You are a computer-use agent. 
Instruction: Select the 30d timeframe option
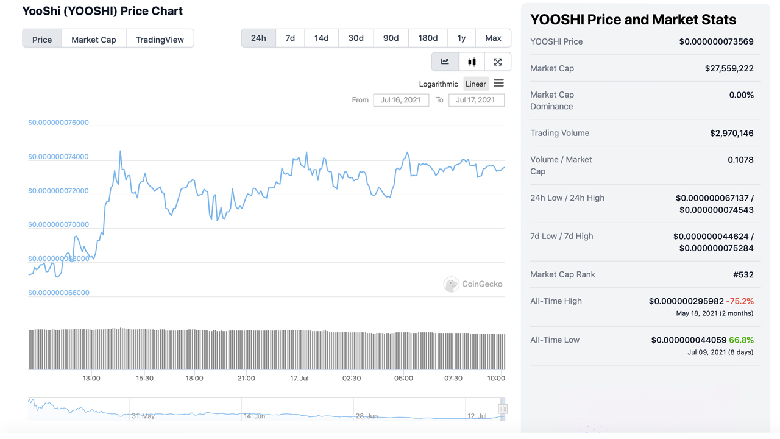click(355, 38)
